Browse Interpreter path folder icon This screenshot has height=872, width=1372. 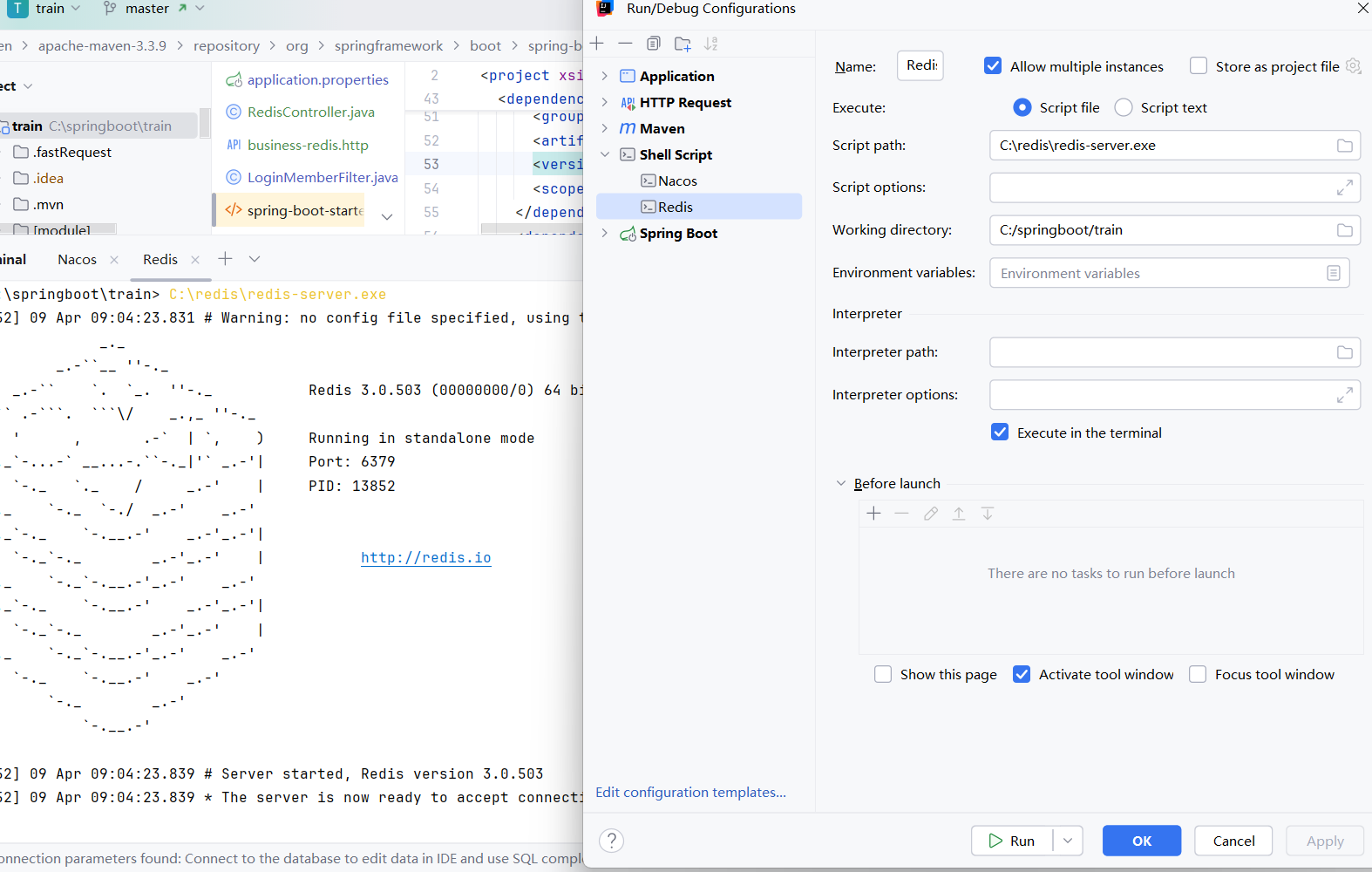(x=1345, y=352)
